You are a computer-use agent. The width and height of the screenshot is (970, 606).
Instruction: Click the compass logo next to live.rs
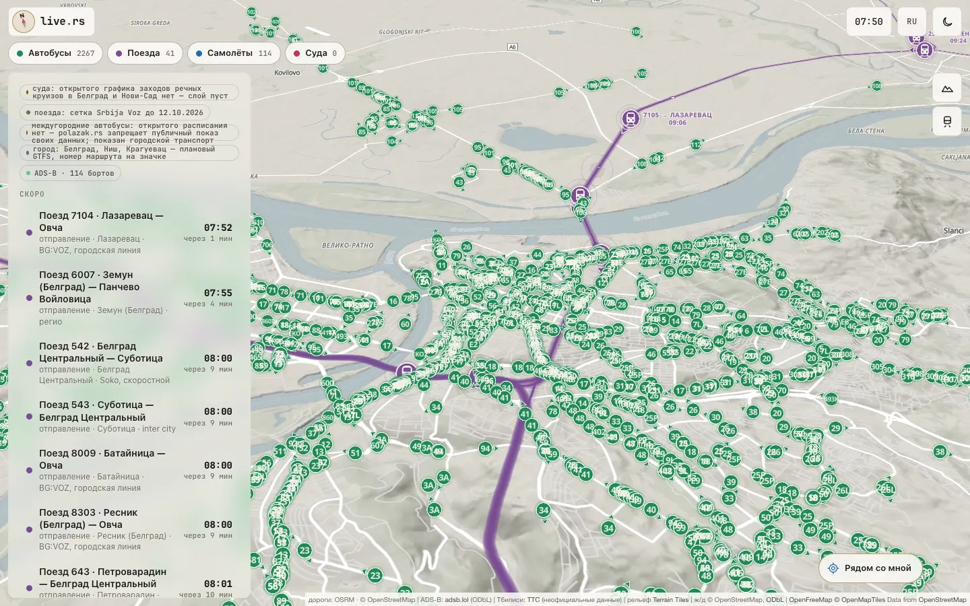click(24, 22)
